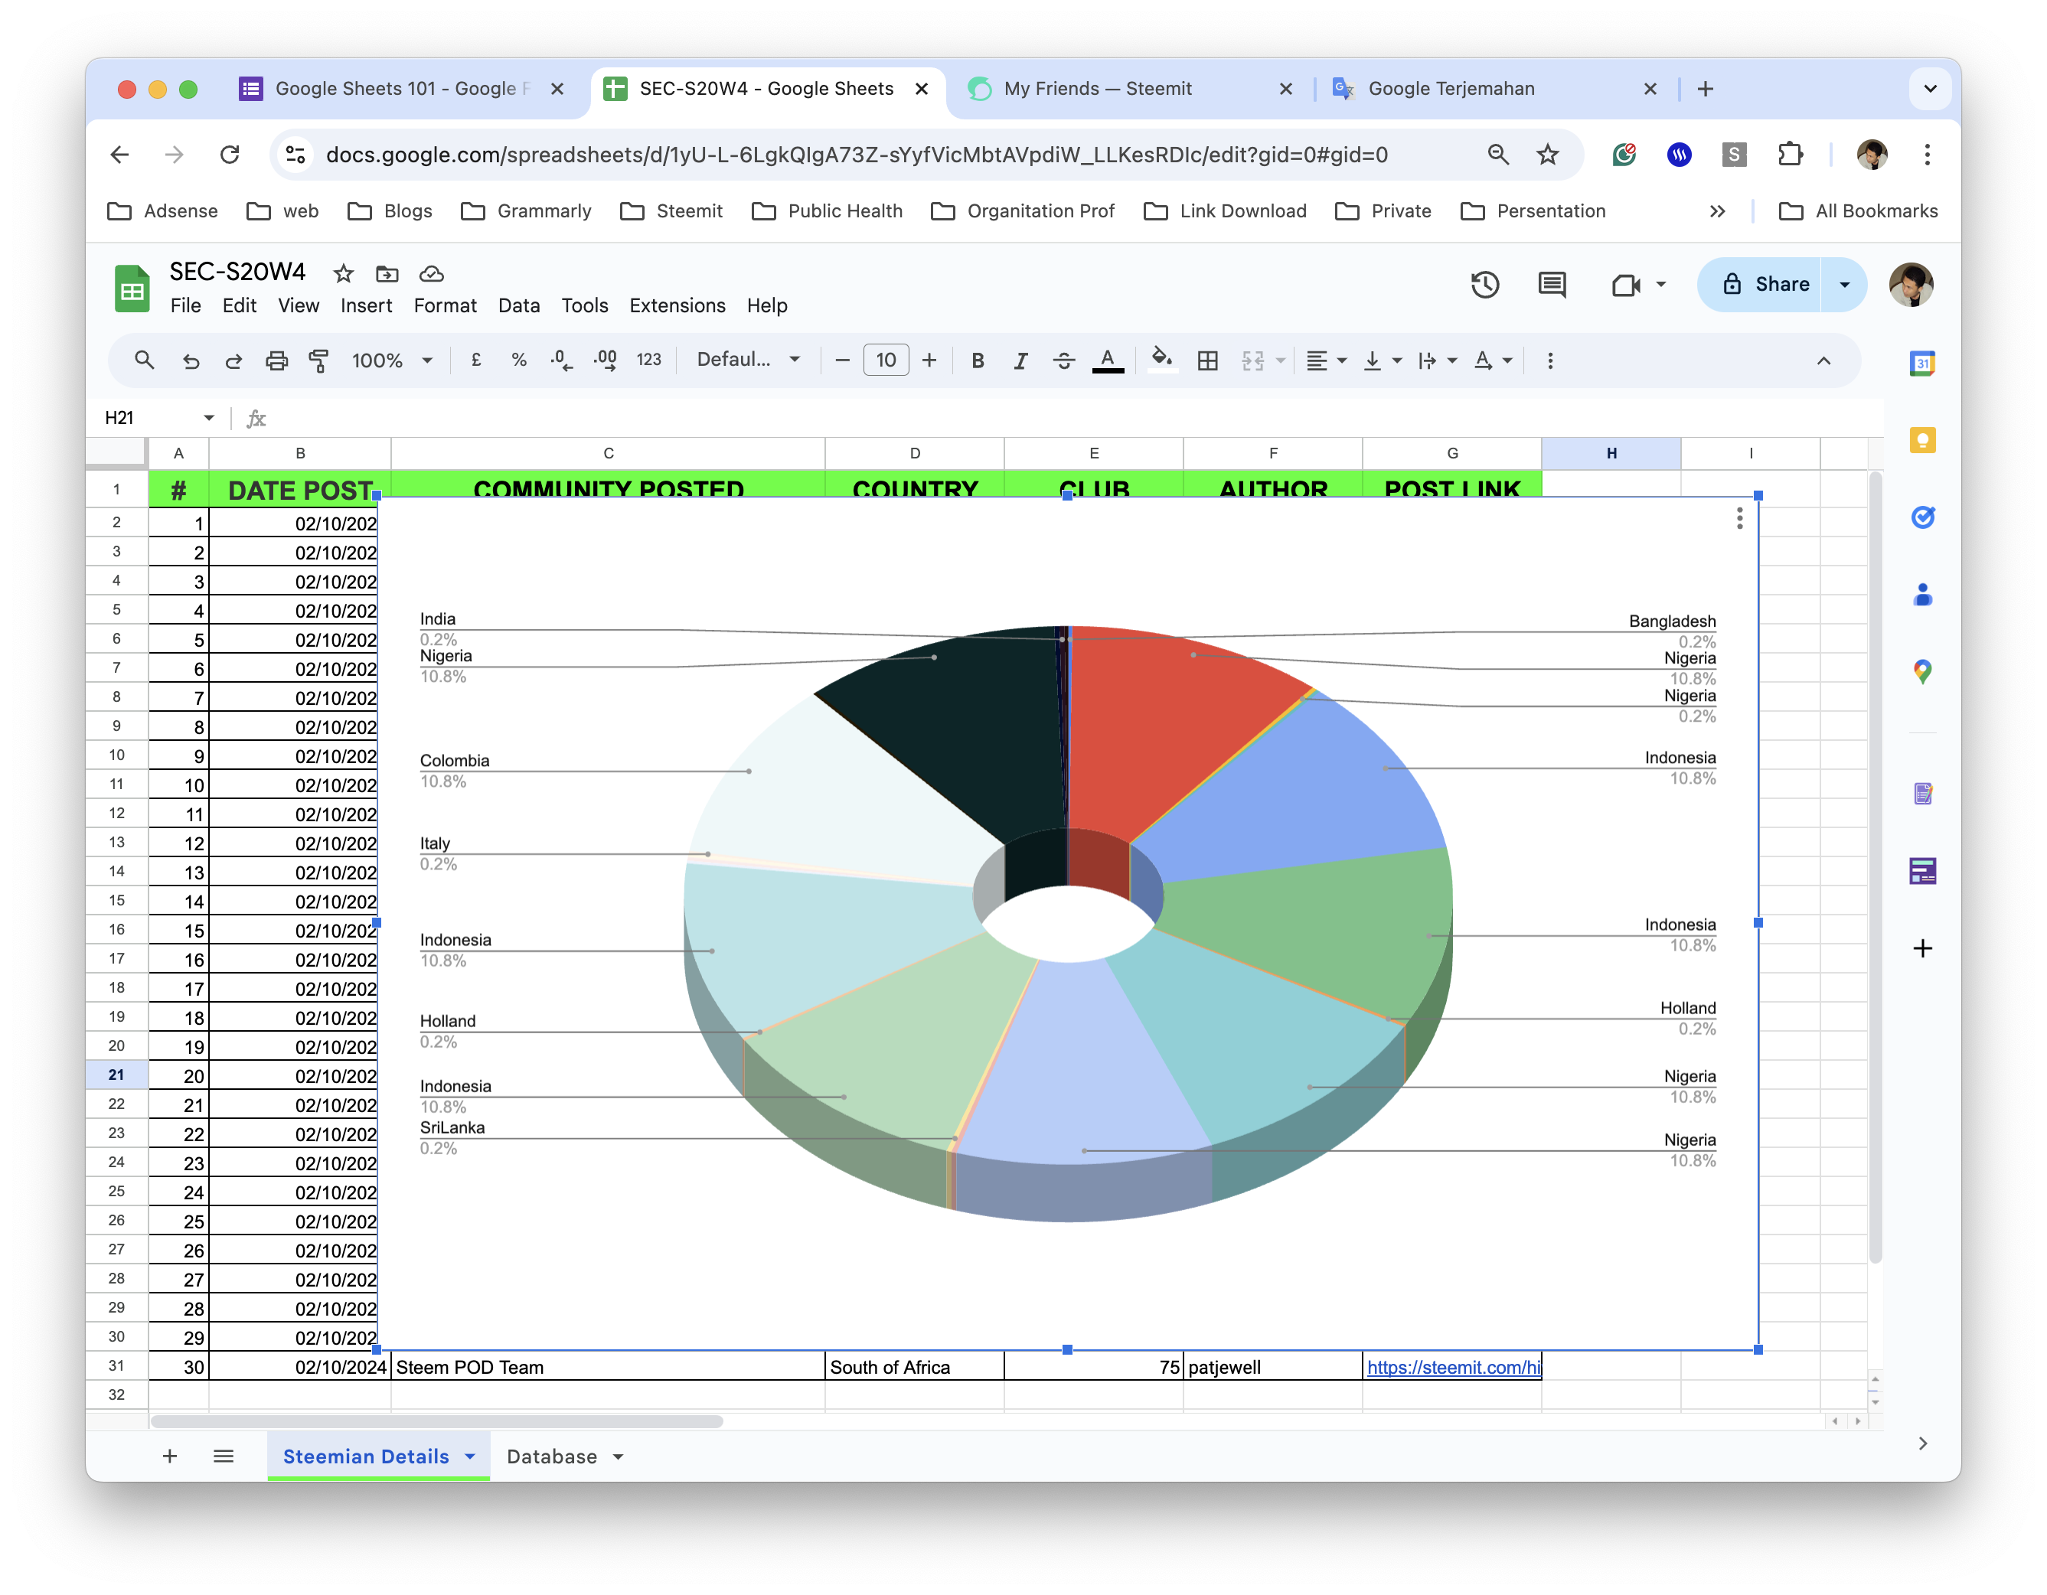Click the chart's three-dot options menu
This screenshot has width=2047, height=1595.
tap(1739, 518)
